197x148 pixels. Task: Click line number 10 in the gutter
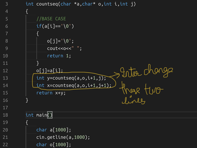5,56
